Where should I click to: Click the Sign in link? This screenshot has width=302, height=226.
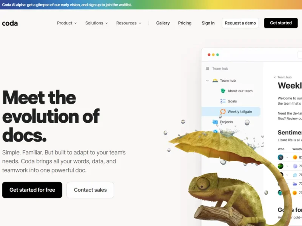coord(208,23)
